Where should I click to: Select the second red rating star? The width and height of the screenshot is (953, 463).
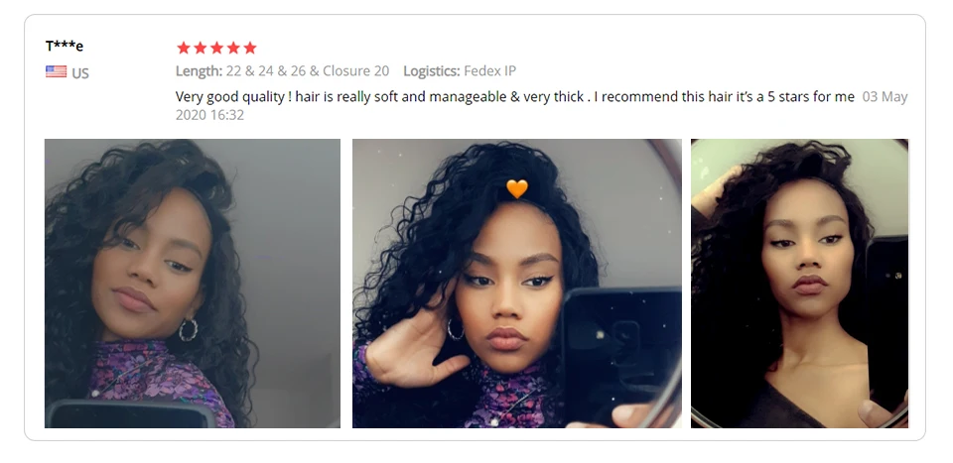pyautogui.click(x=200, y=48)
